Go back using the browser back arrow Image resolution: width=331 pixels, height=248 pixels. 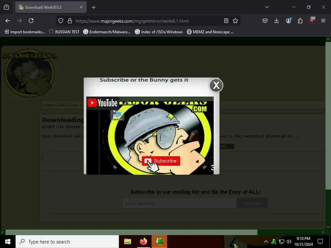click(x=8, y=21)
